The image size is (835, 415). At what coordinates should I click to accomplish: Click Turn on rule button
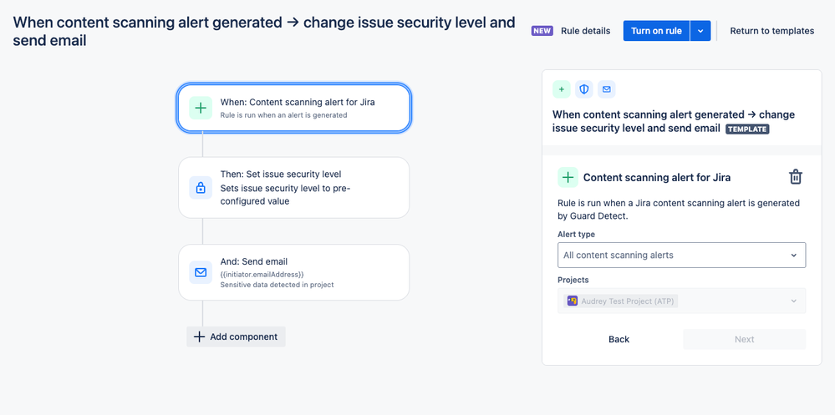657,31
